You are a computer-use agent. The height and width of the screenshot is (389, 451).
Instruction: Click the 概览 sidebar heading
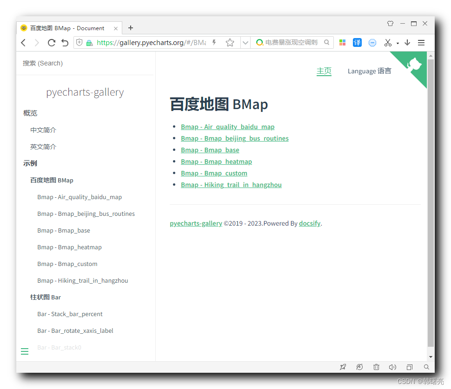[x=30, y=113]
